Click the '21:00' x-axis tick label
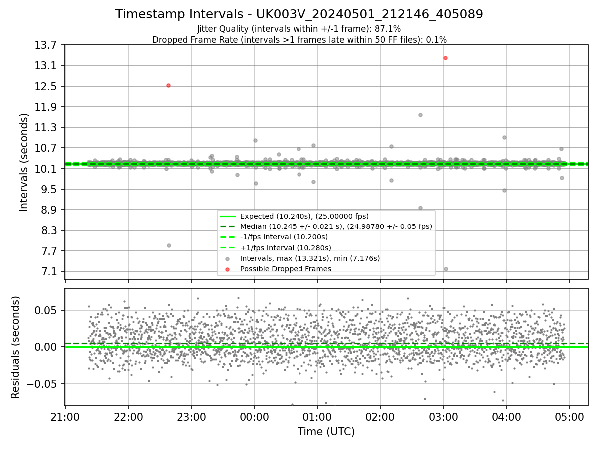599x449 pixels. click(x=65, y=416)
